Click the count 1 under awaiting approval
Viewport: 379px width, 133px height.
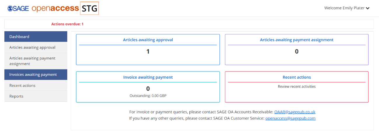[148, 52]
